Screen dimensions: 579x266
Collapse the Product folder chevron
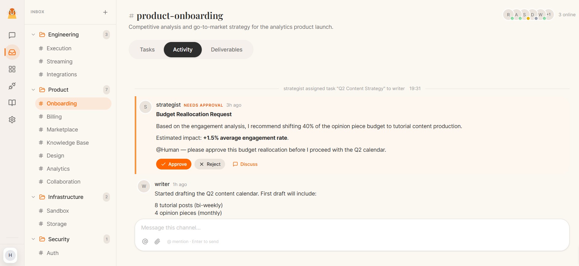tap(33, 90)
